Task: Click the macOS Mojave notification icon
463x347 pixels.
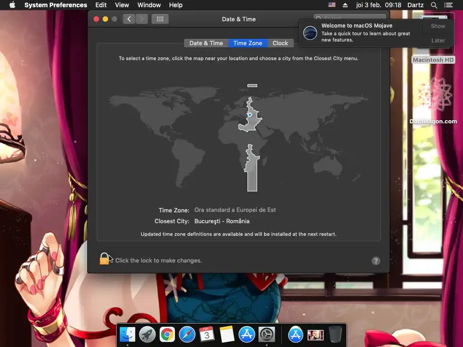Action: click(x=310, y=33)
